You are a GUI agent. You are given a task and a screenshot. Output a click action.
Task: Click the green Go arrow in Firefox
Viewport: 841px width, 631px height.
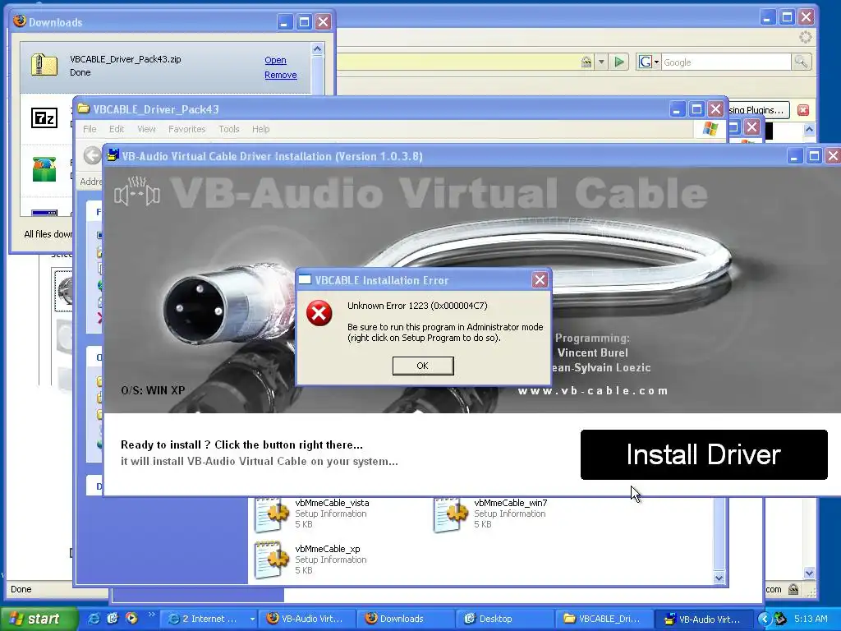click(619, 62)
